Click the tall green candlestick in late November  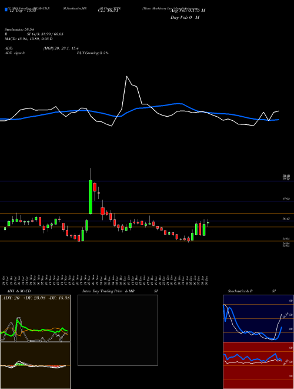point(91,196)
